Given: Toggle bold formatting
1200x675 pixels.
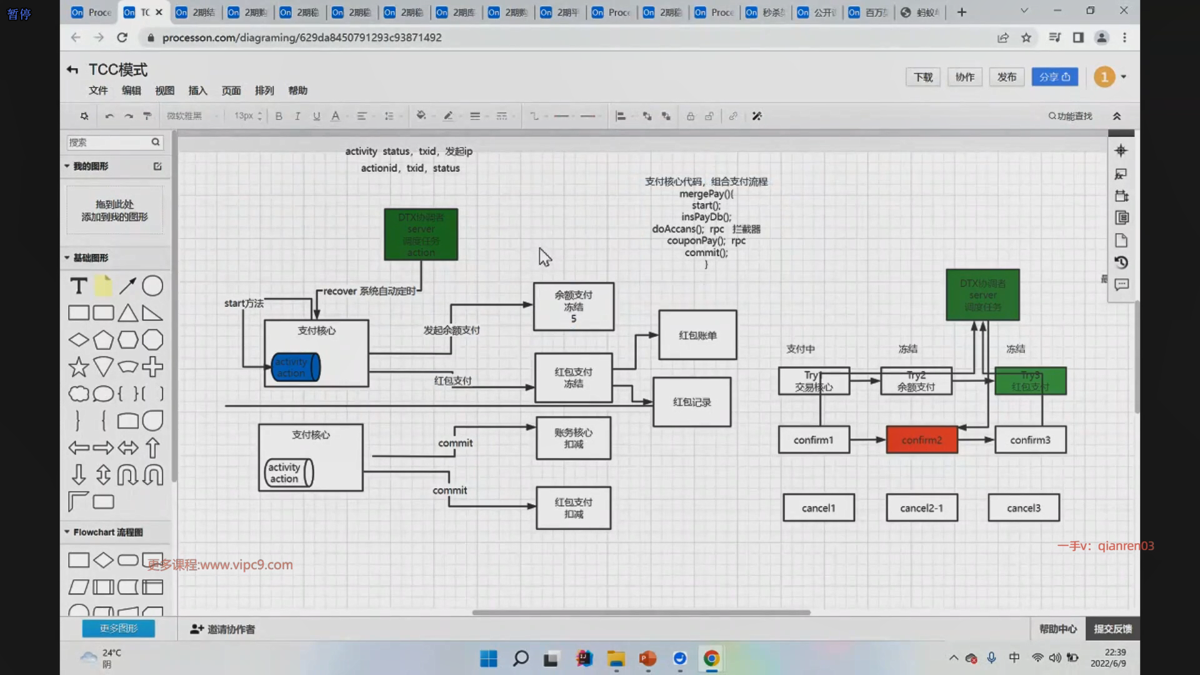Looking at the screenshot, I should [x=279, y=116].
